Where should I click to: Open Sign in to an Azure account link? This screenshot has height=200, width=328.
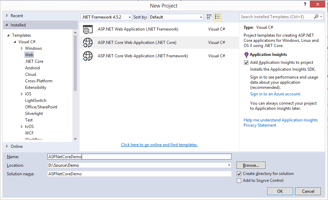pyautogui.click(x=275, y=94)
